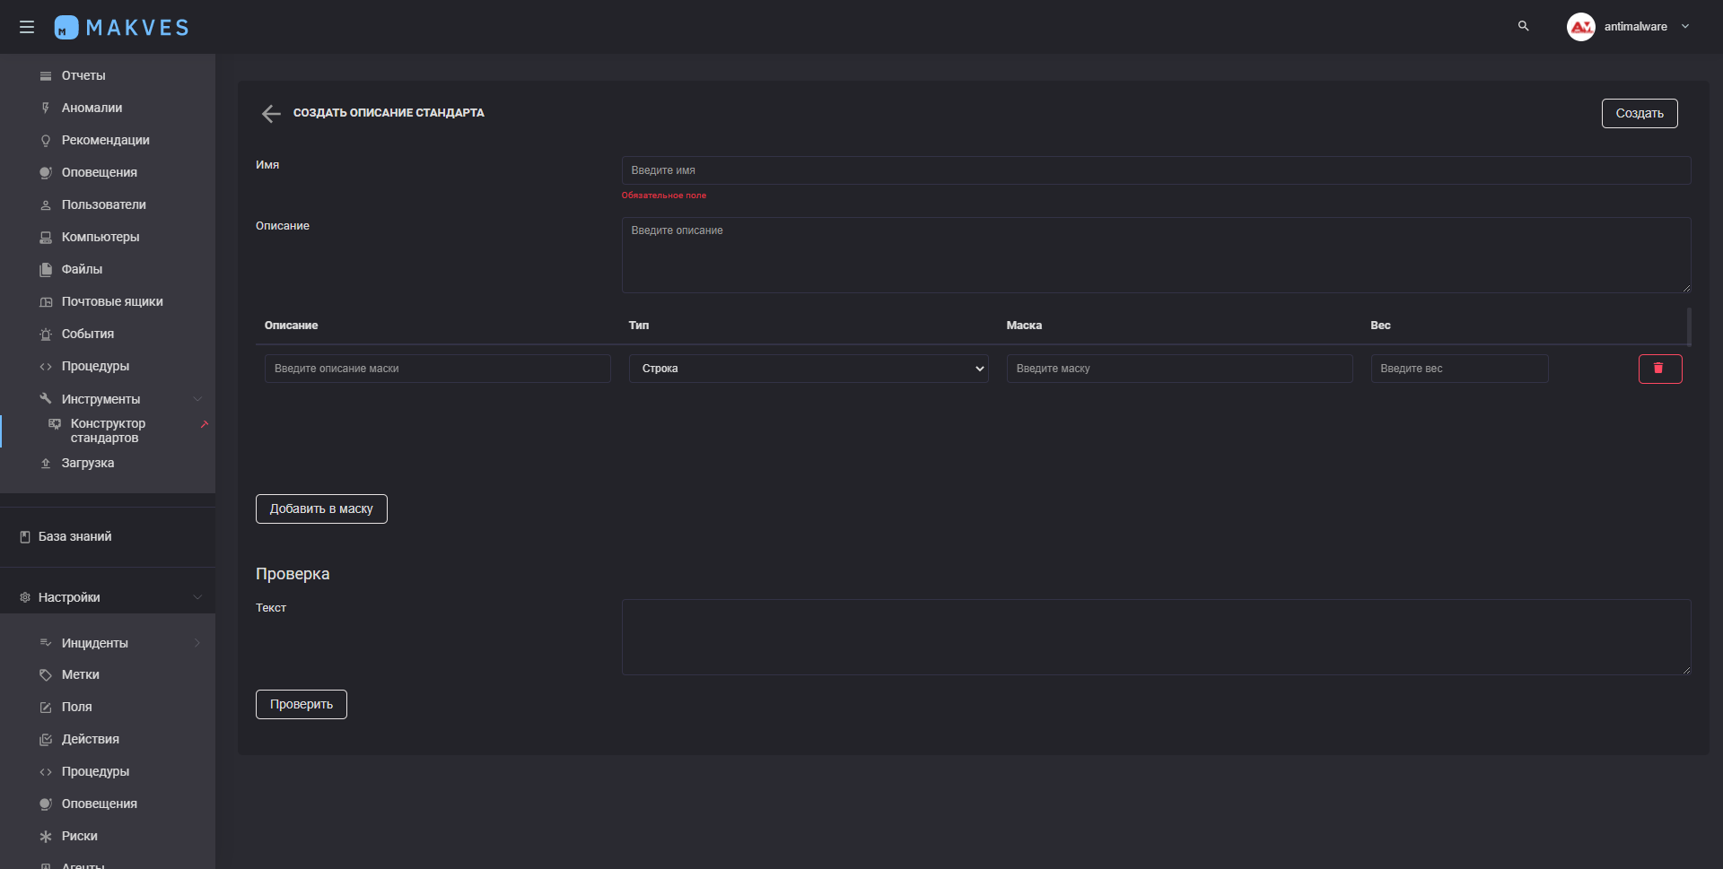Click the Настройки gear icon
The image size is (1723, 869).
point(25,597)
